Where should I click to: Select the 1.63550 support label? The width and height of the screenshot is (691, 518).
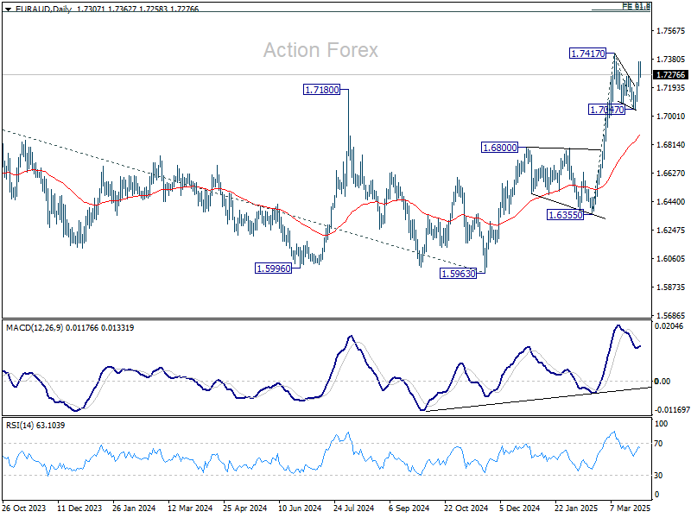point(566,215)
